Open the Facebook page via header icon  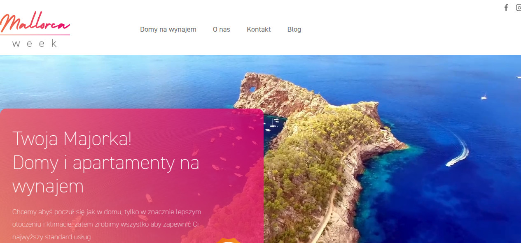(506, 7)
